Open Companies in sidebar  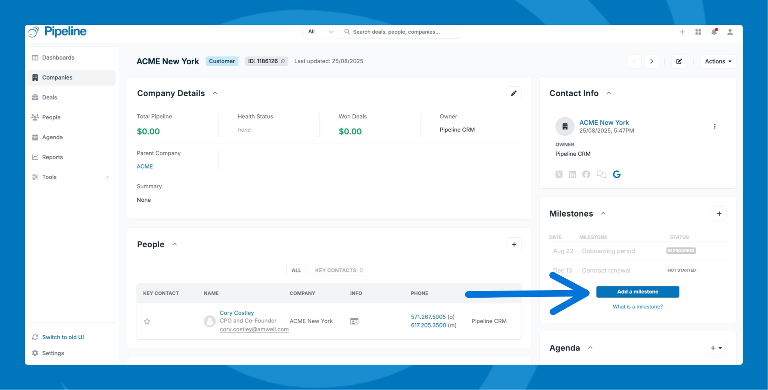pos(71,78)
